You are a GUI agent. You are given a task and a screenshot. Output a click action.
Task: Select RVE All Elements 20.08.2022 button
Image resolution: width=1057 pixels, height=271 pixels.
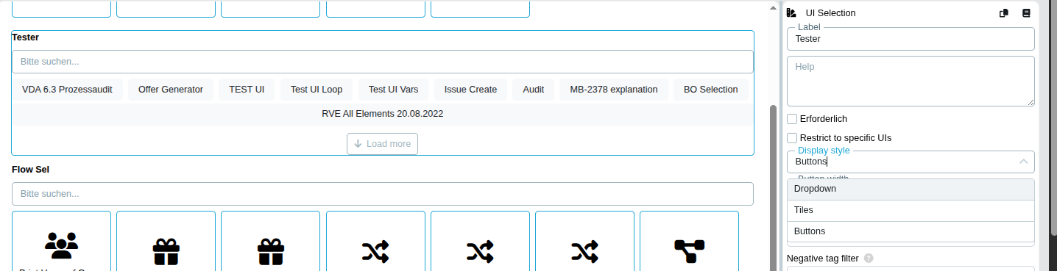[382, 114]
